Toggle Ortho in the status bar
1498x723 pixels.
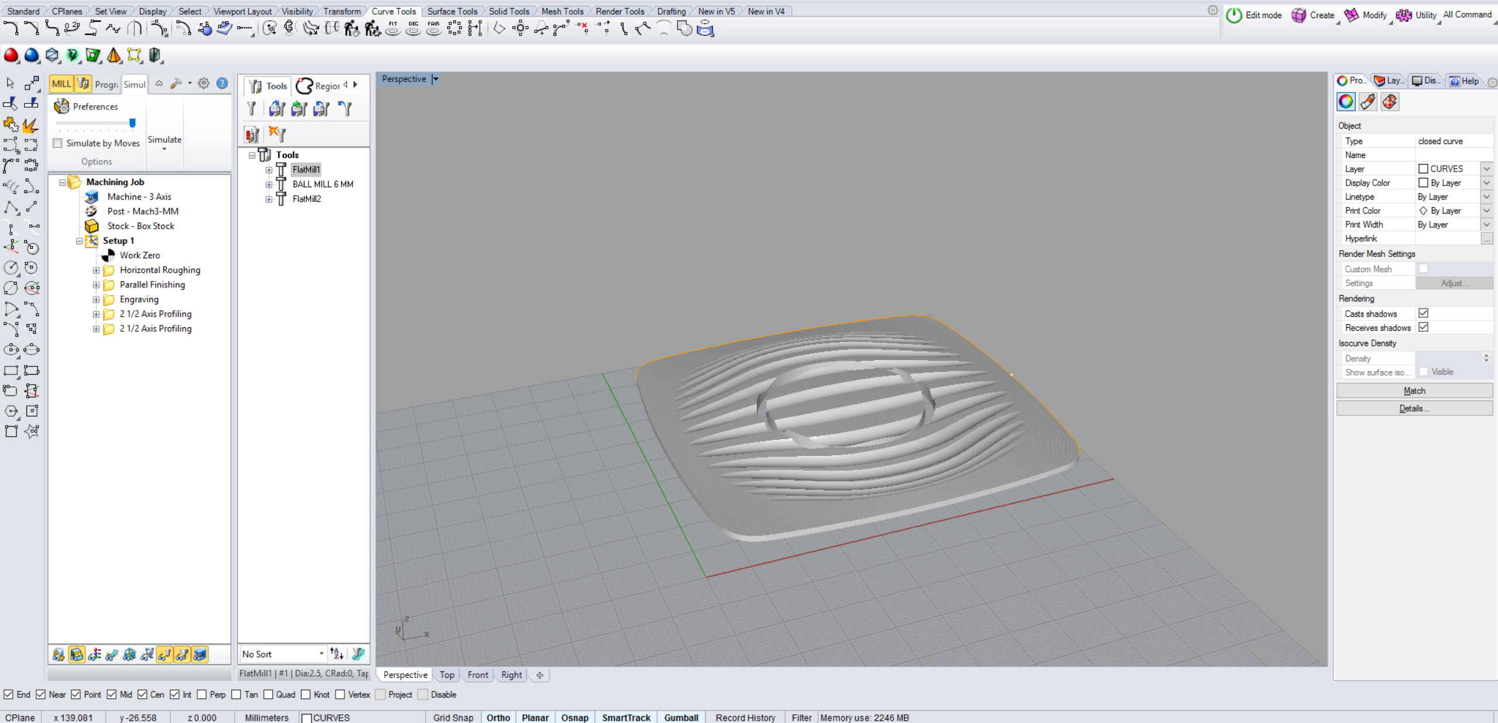pyautogui.click(x=498, y=717)
